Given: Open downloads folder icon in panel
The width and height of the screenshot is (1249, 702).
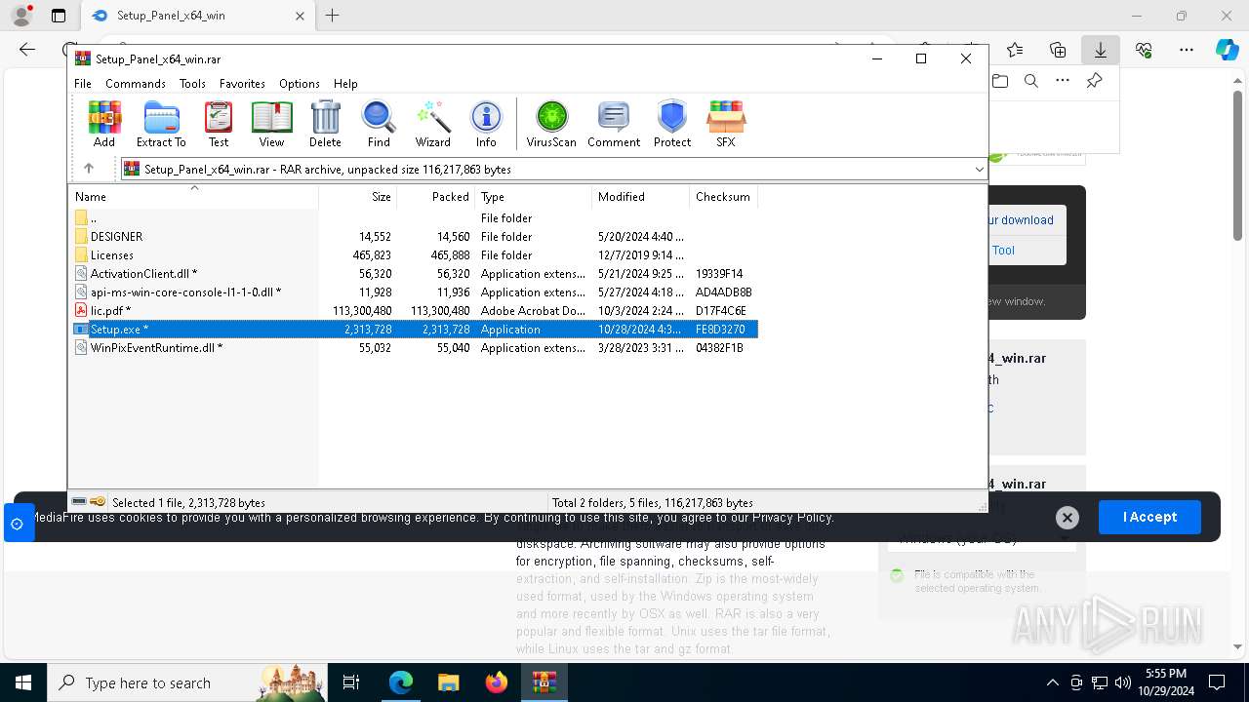Looking at the screenshot, I should [1000, 81].
